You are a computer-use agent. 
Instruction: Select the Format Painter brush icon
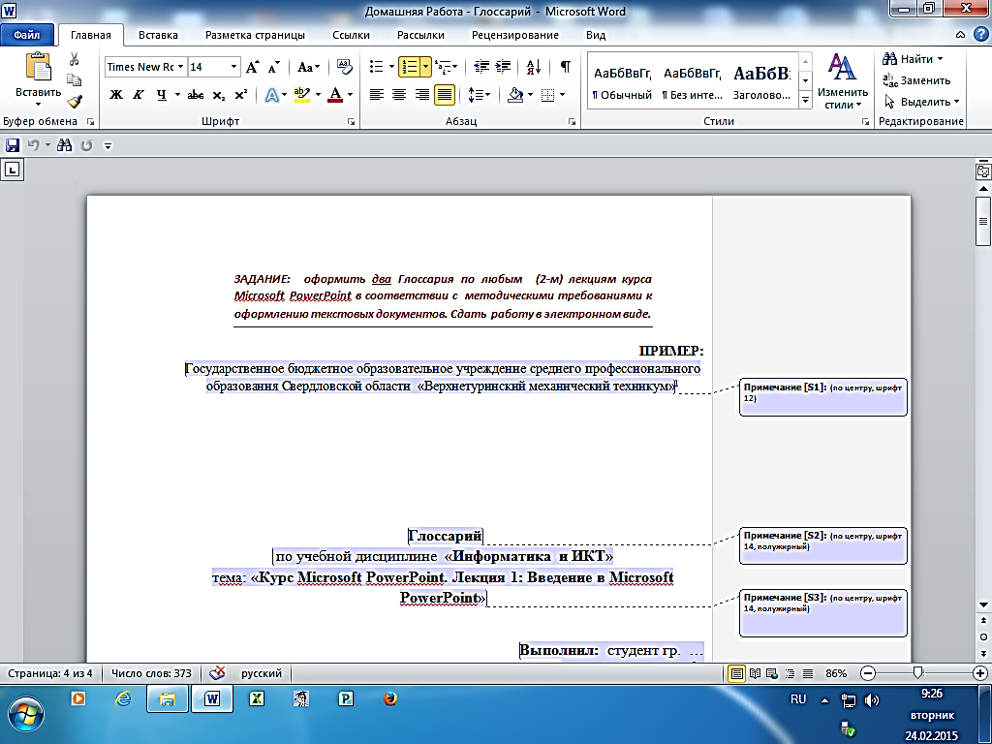(75, 101)
